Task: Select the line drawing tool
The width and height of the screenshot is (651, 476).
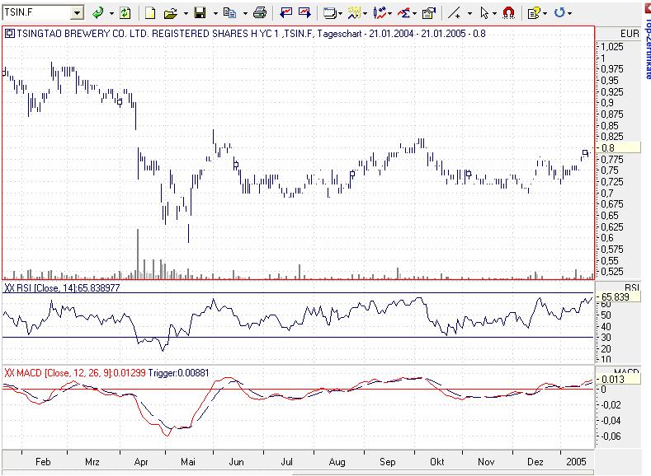Action: tap(454, 13)
